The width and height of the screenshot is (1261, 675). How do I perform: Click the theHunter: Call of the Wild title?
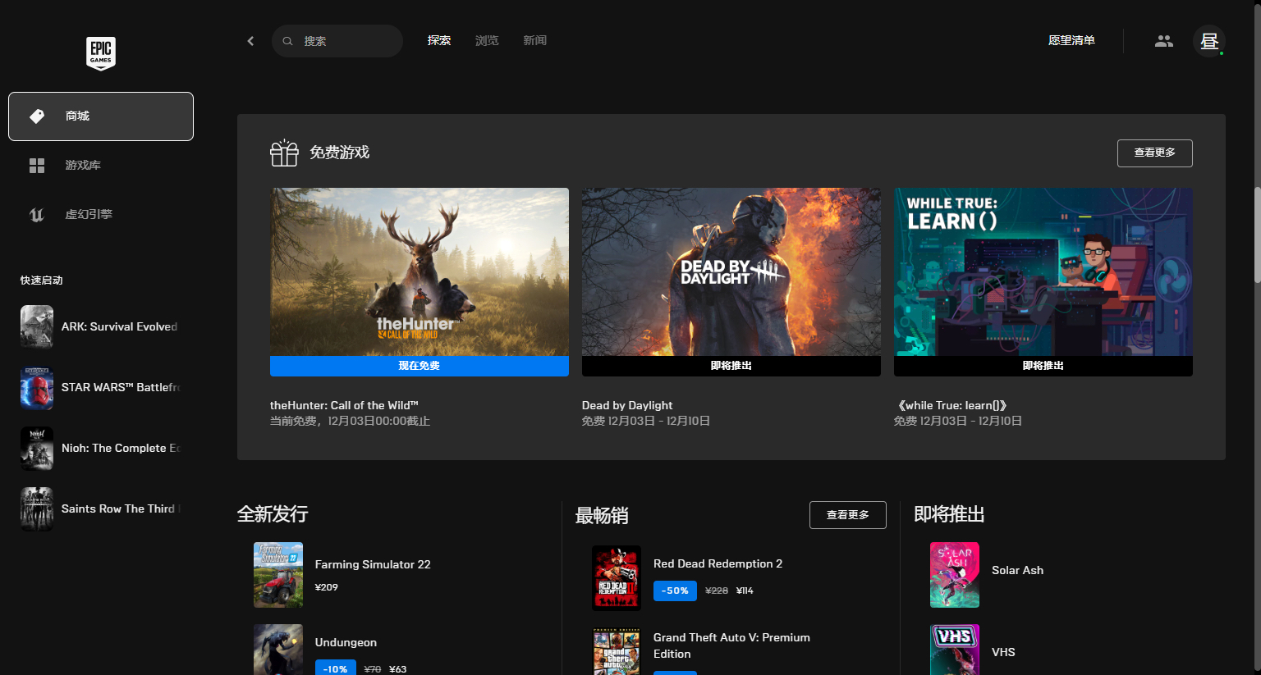[x=344, y=405]
